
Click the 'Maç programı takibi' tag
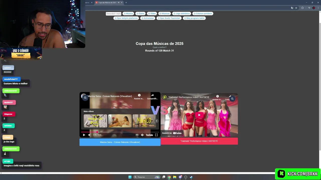point(194,18)
